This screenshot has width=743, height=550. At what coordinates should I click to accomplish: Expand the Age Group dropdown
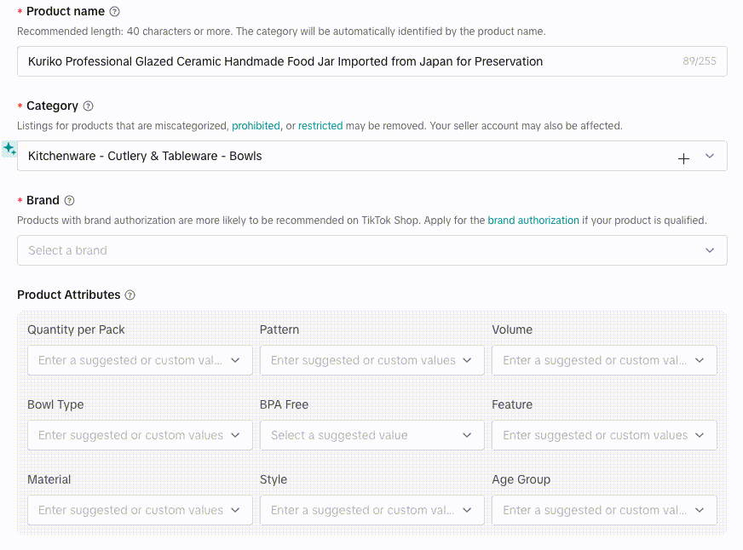(x=604, y=510)
